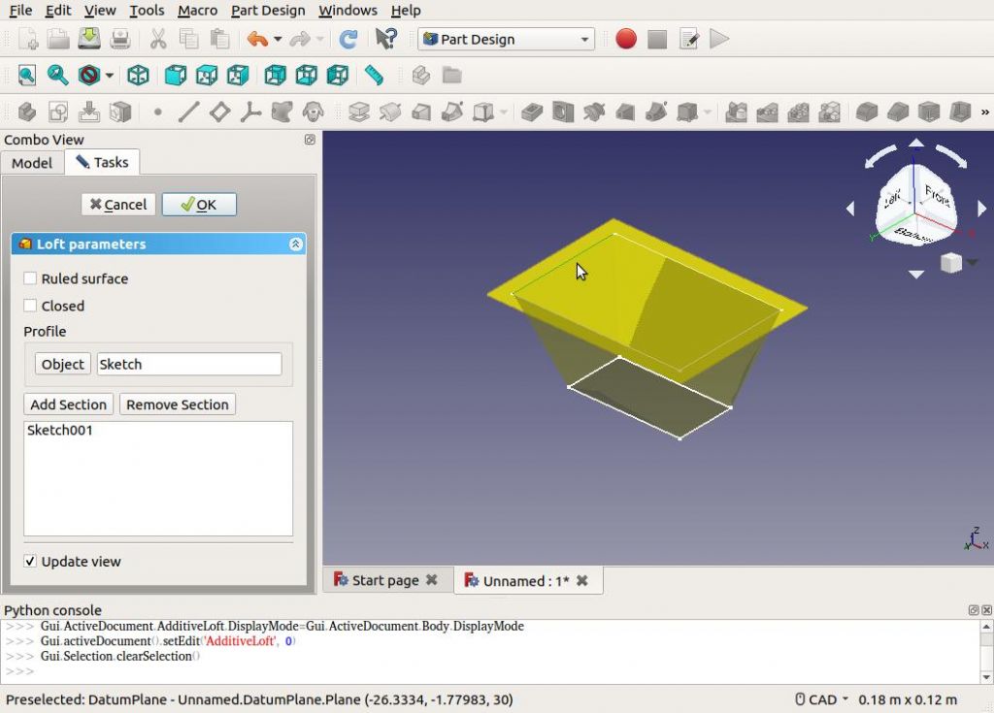This screenshot has height=713, width=994.
Task: Uncheck the Update view checkbox
Action: [31, 561]
